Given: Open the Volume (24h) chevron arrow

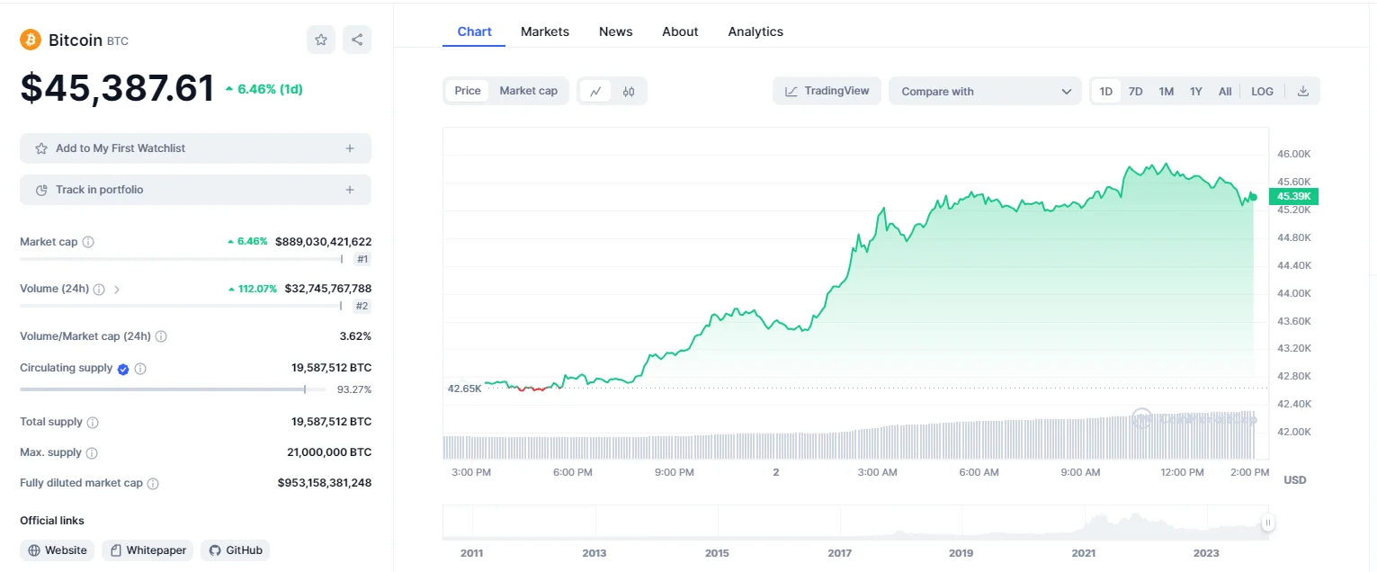Looking at the screenshot, I should click(x=117, y=290).
